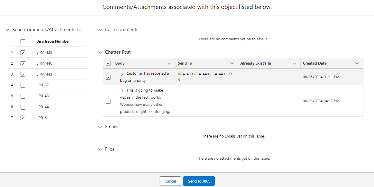Click the JPR-44 issue number text
The height and width of the screenshot is (187, 374).
coord(43,107)
